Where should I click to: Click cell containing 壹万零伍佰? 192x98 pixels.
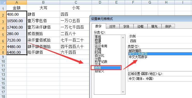click(43, 21)
